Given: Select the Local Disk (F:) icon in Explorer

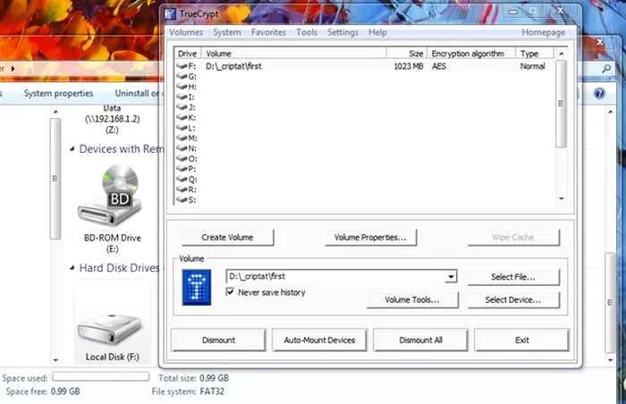Looking at the screenshot, I should 110,329.
